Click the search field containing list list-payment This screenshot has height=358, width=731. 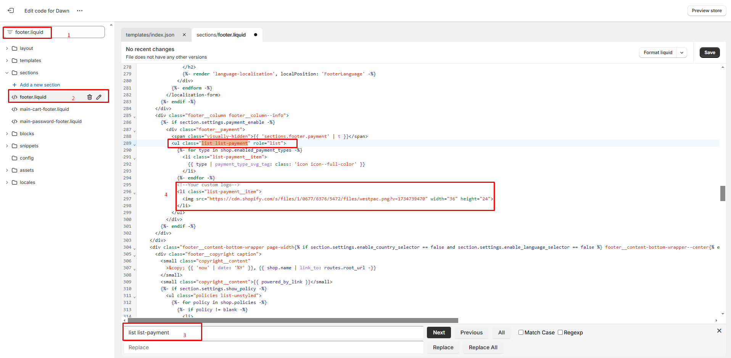(274, 332)
